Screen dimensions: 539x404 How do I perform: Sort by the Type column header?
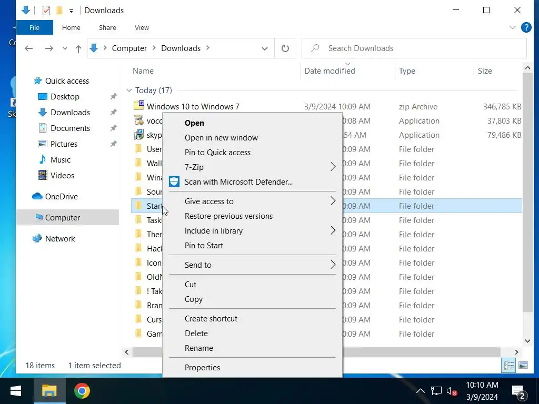(407, 71)
